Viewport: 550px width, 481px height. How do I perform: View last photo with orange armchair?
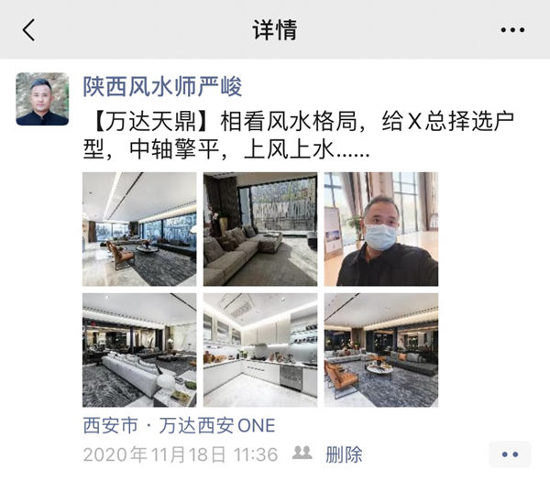pyautogui.click(x=381, y=350)
